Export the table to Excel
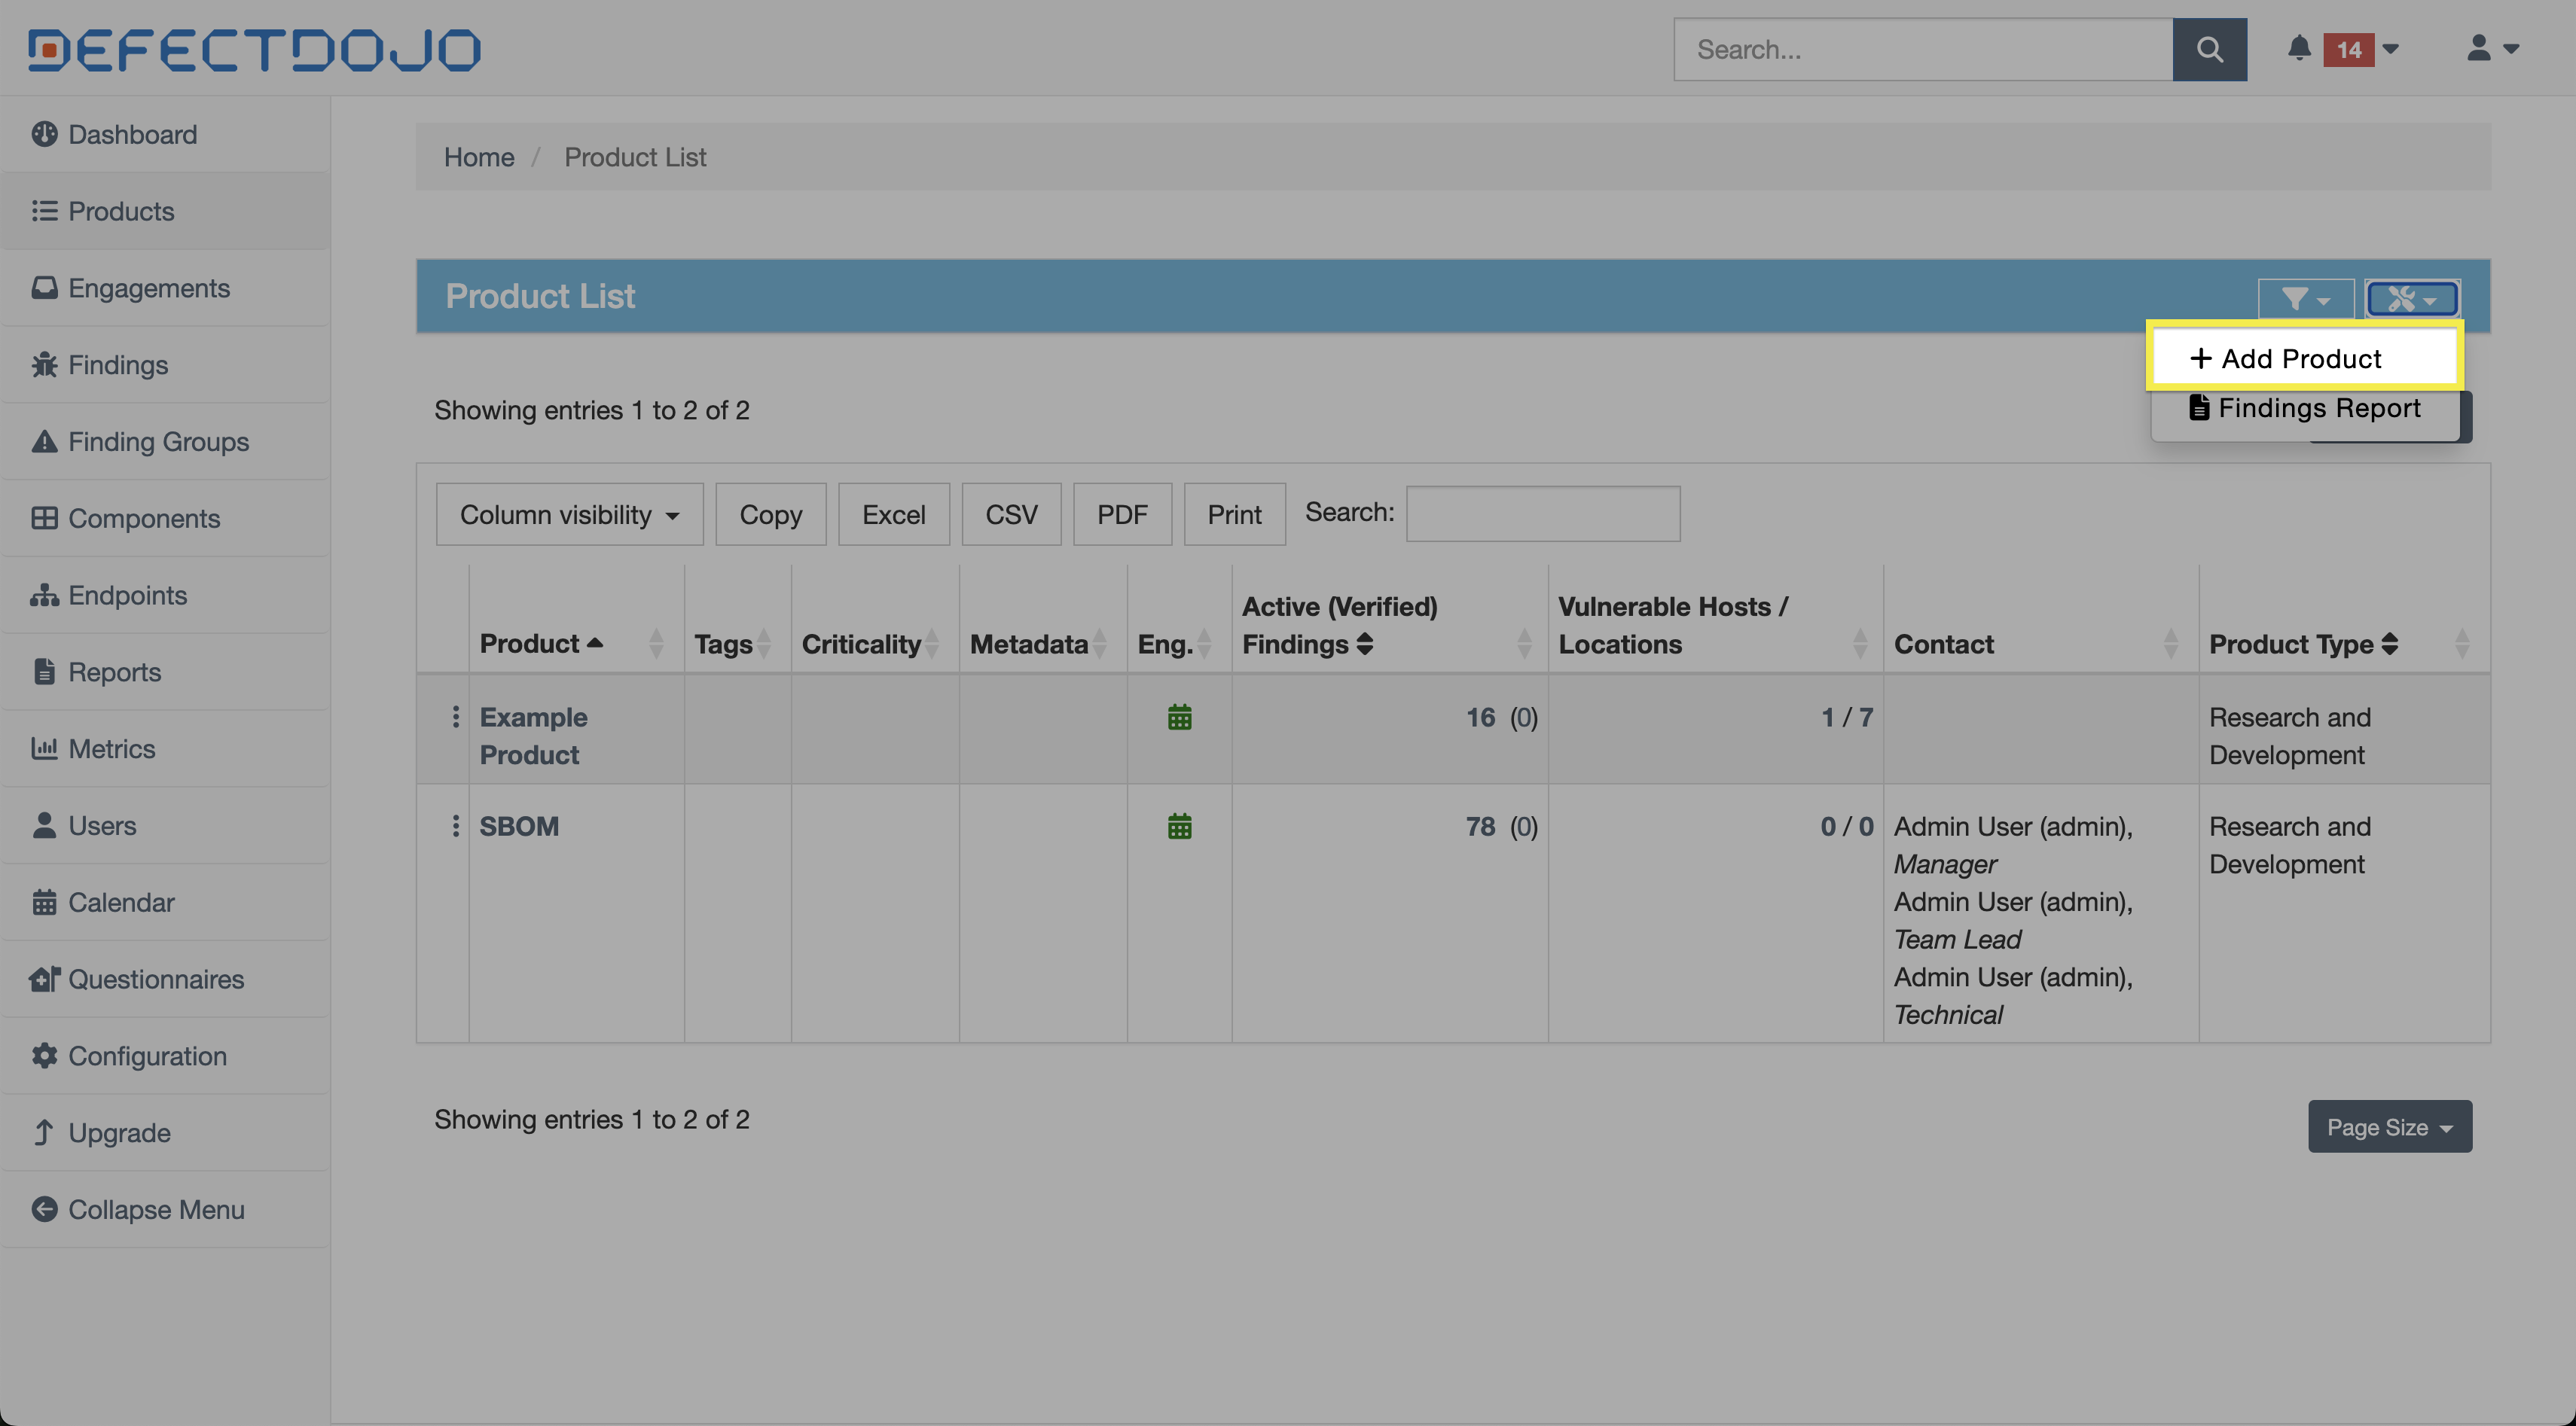Viewport: 2576px width, 1426px height. point(894,515)
